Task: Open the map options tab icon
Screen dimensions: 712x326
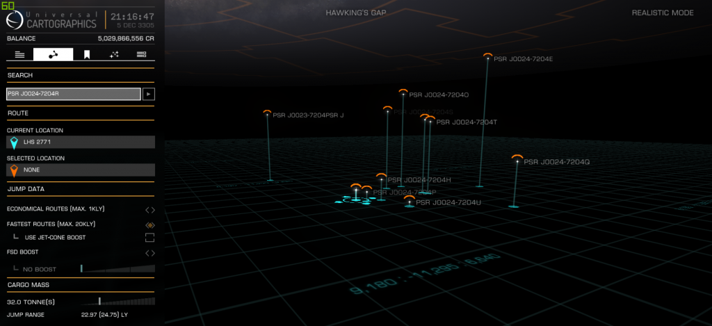Action: (142, 54)
